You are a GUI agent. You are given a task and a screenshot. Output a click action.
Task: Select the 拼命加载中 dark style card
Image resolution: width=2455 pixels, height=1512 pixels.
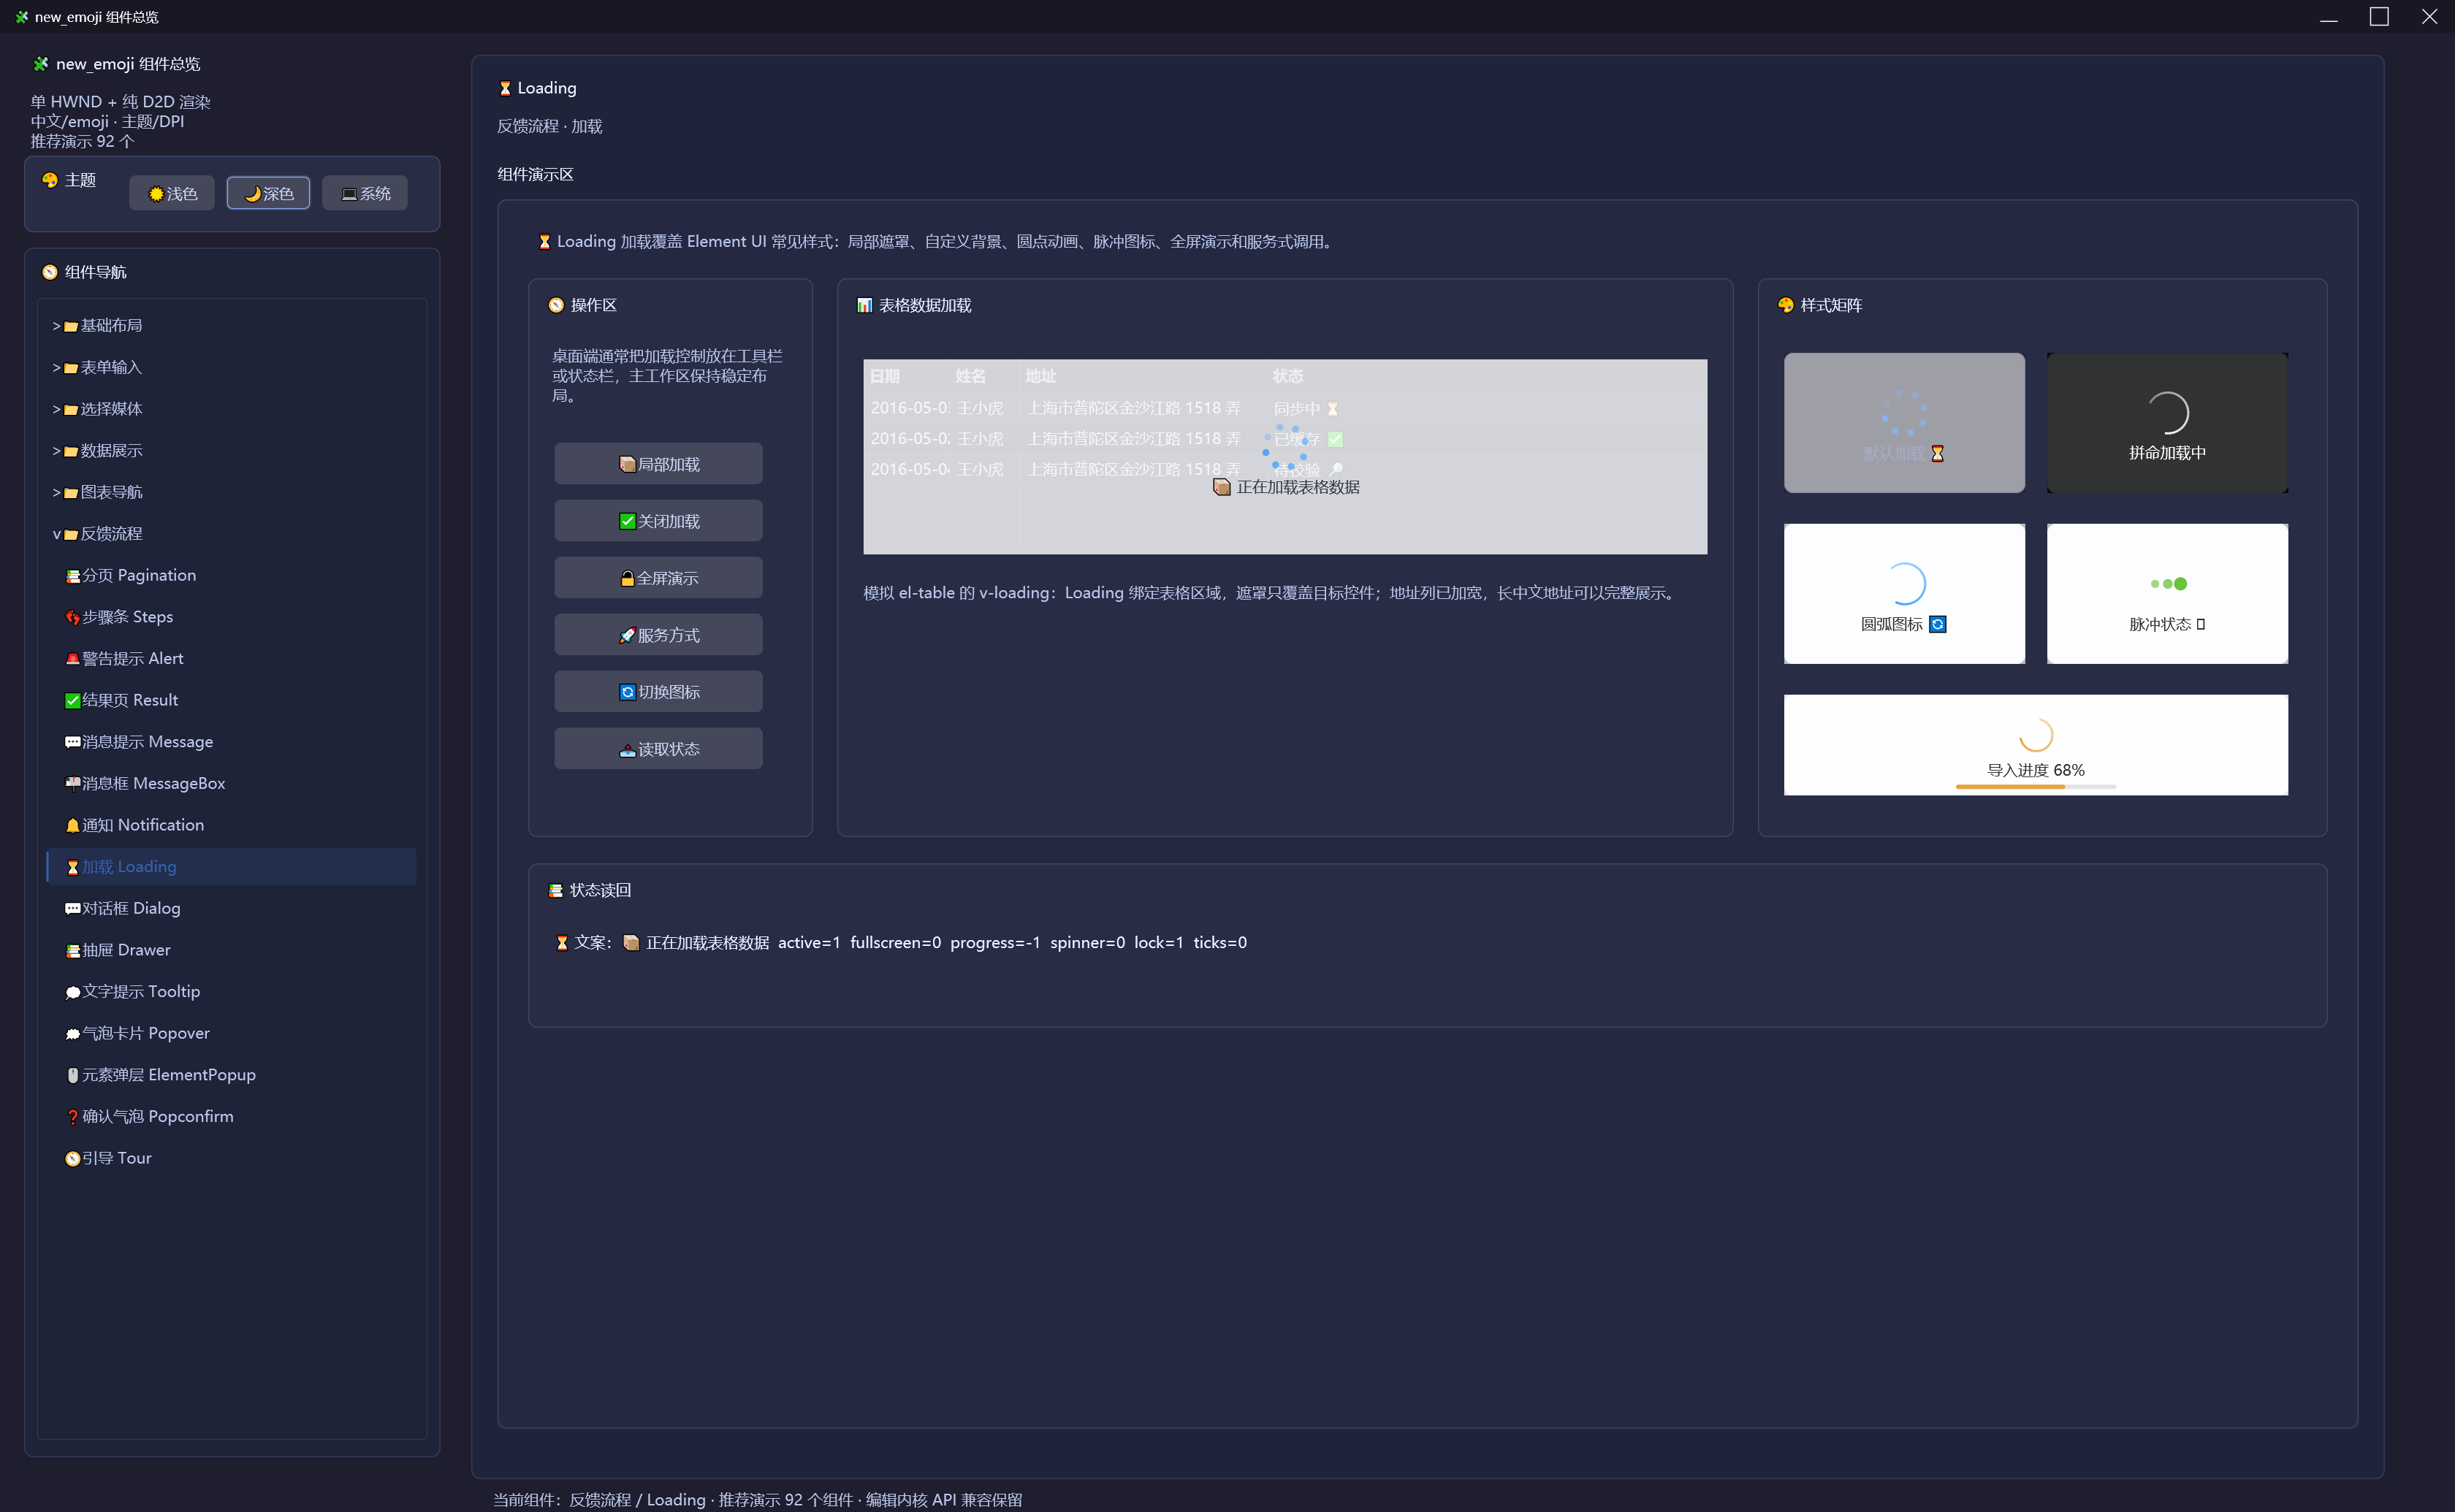tap(2167, 423)
